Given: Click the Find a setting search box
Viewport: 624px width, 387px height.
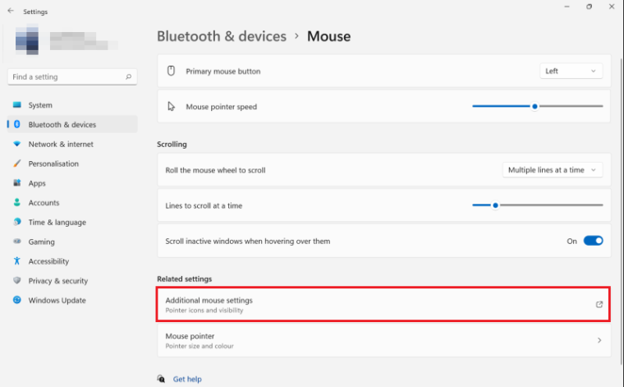Looking at the screenshot, I should [66, 77].
